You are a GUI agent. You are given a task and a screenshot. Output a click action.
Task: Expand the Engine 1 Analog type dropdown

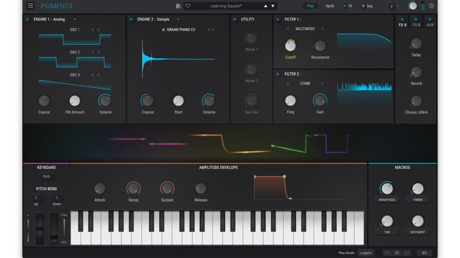click(74, 19)
